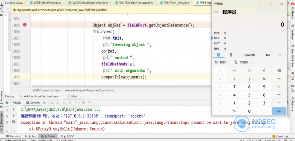Click the Evaluate Expression calculator icon

click(84, 103)
